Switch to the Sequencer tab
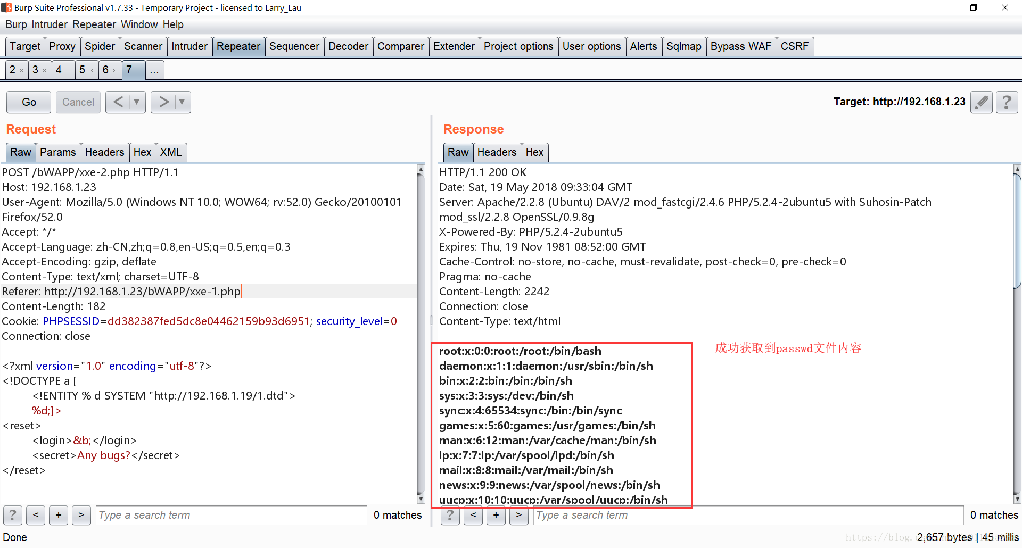1022x548 pixels. coord(294,46)
